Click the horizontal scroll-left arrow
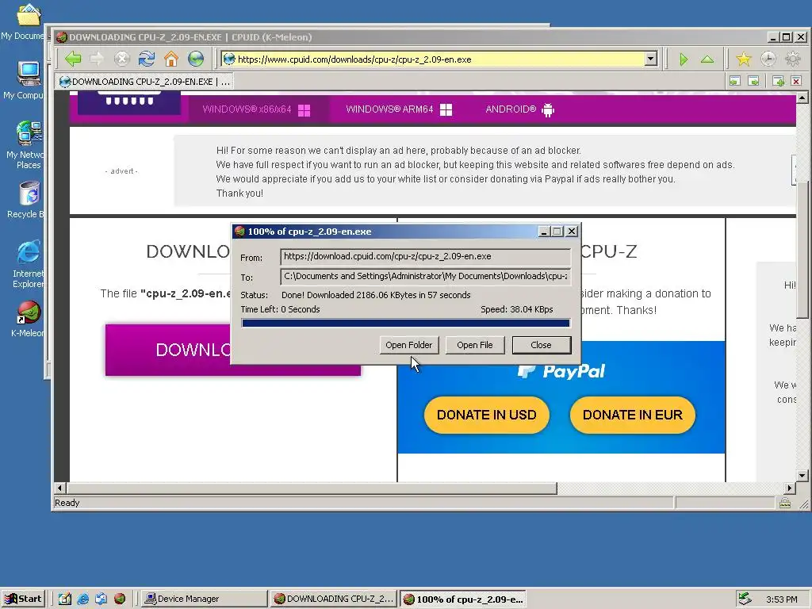 tap(59, 488)
